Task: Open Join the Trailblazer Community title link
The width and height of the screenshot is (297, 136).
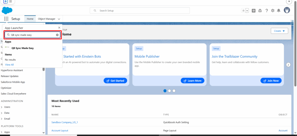Action: (x=234, y=56)
